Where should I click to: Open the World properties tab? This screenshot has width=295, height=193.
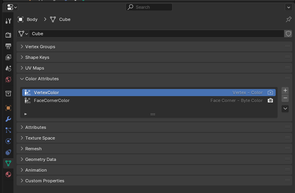(8, 79)
